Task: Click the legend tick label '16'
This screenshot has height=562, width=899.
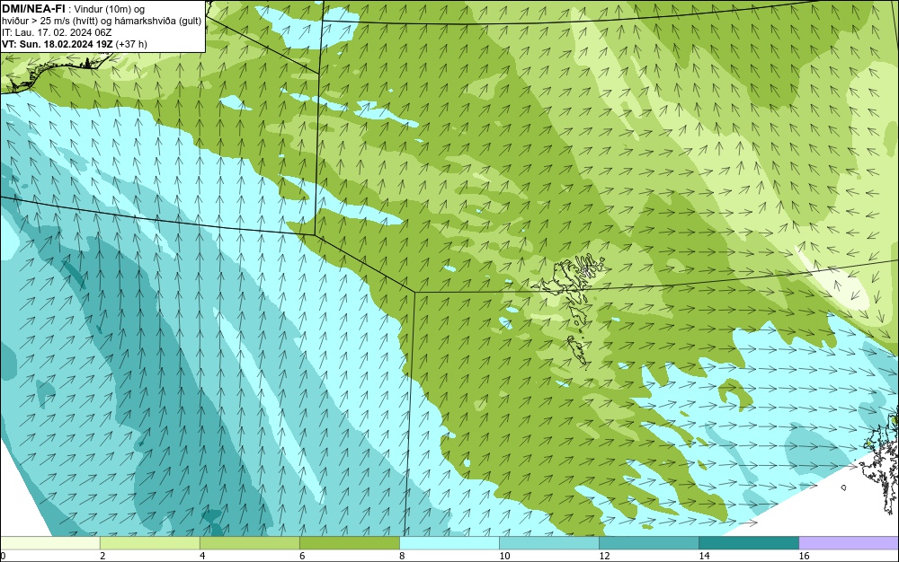Action: click(804, 556)
